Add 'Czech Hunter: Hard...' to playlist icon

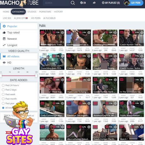[115, 80]
